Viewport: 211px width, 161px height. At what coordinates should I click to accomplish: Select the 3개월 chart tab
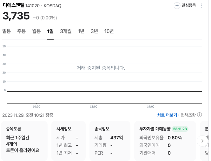tap(66, 31)
